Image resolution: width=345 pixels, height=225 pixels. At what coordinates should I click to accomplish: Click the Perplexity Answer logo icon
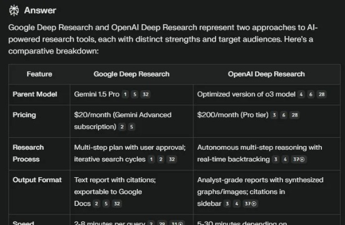[x=15, y=10]
